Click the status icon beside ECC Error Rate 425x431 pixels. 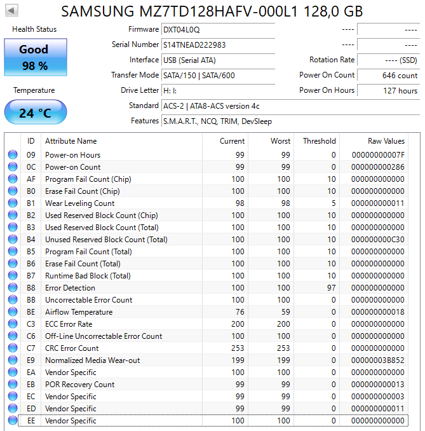click(13, 324)
